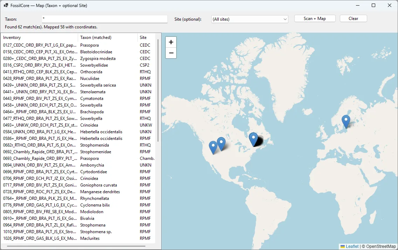Select row 0693_Chambly_Rapide_ORD_BRY_PLT_...

pos(78,158)
